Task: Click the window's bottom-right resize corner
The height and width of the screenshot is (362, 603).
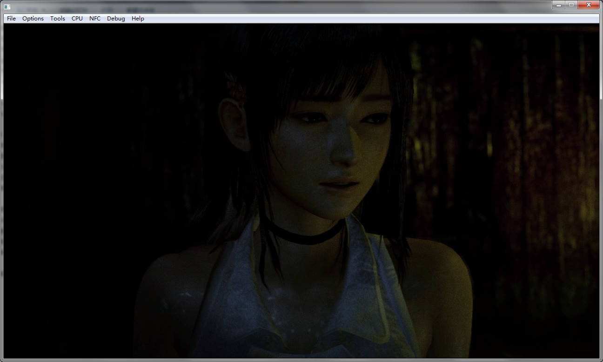Action: pyautogui.click(x=601, y=360)
